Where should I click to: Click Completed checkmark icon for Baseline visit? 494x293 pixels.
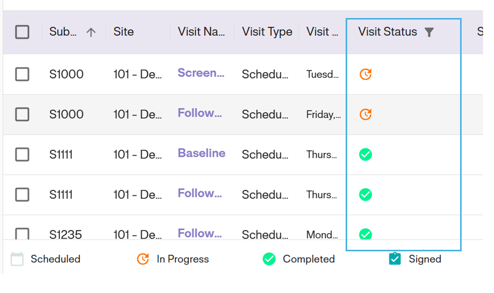(x=365, y=154)
